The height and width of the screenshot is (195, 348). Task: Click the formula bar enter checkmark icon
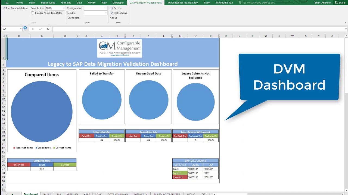tap(40, 29)
